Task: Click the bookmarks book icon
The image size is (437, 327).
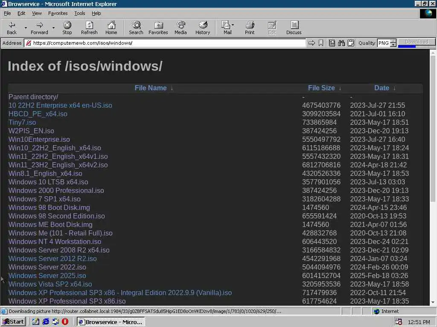Action: [x=332, y=43]
